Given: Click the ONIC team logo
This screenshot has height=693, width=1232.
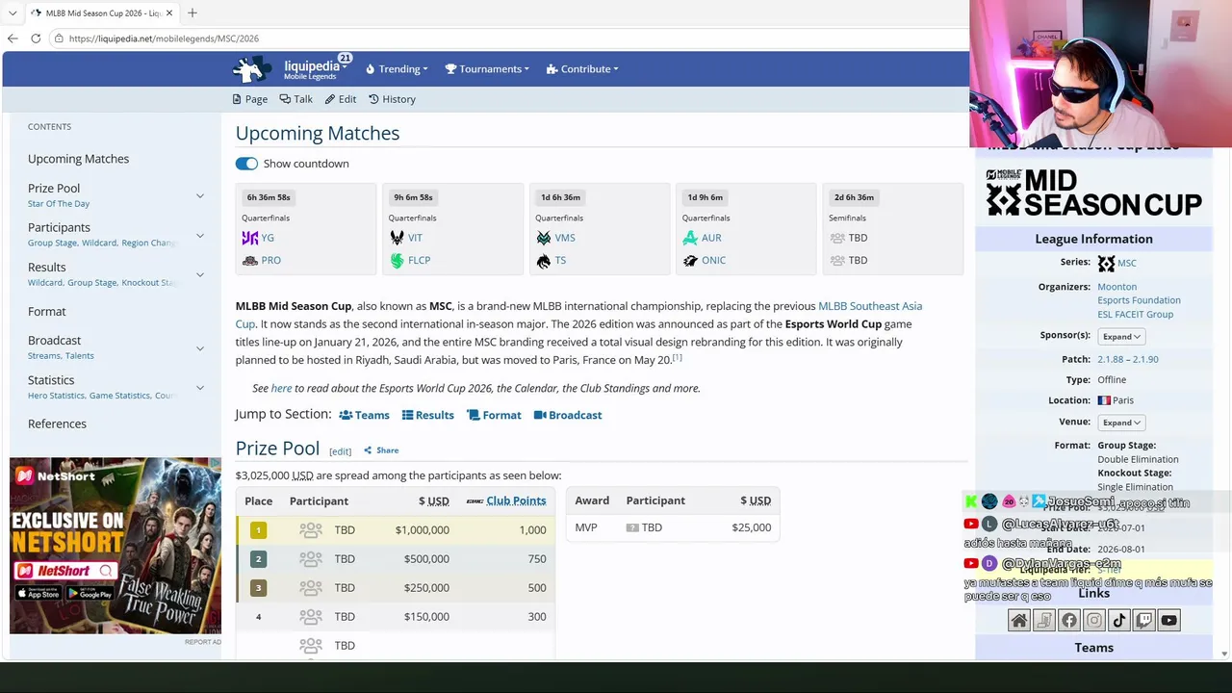Looking at the screenshot, I should point(690,261).
